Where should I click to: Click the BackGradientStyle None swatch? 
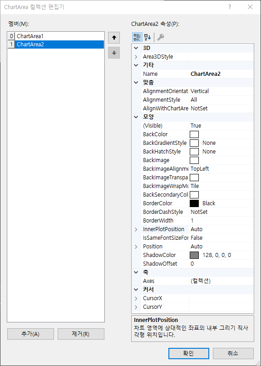pyautogui.click(x=194, y=143)
